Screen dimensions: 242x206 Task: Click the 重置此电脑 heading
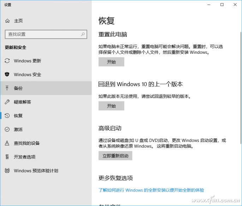[113, 34]
